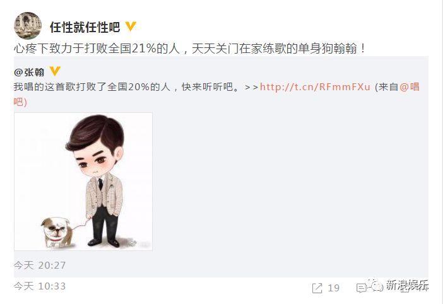
Task: Open the @张翰 mention link
Action: point(29,73)
